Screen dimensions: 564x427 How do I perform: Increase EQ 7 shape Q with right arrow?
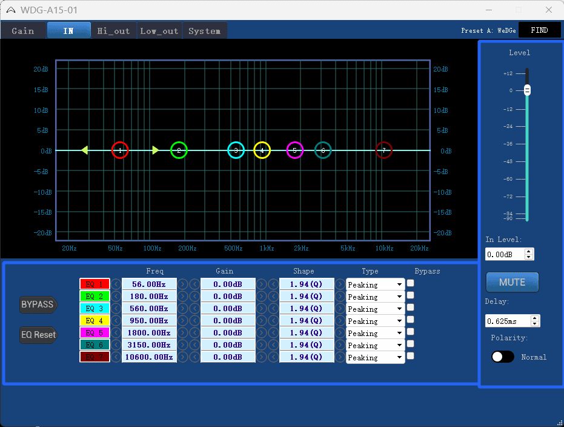340,357
